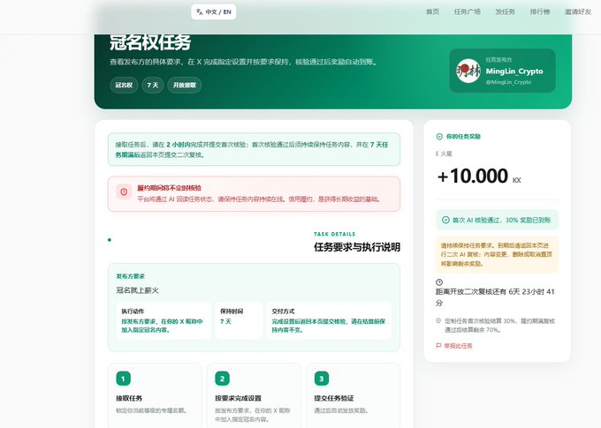Click the 执行动作 info card
Screen dimensions: 601x428
click(164, 320)
